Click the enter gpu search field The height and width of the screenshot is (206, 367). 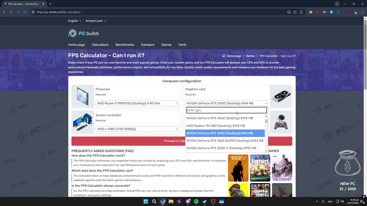227,110
